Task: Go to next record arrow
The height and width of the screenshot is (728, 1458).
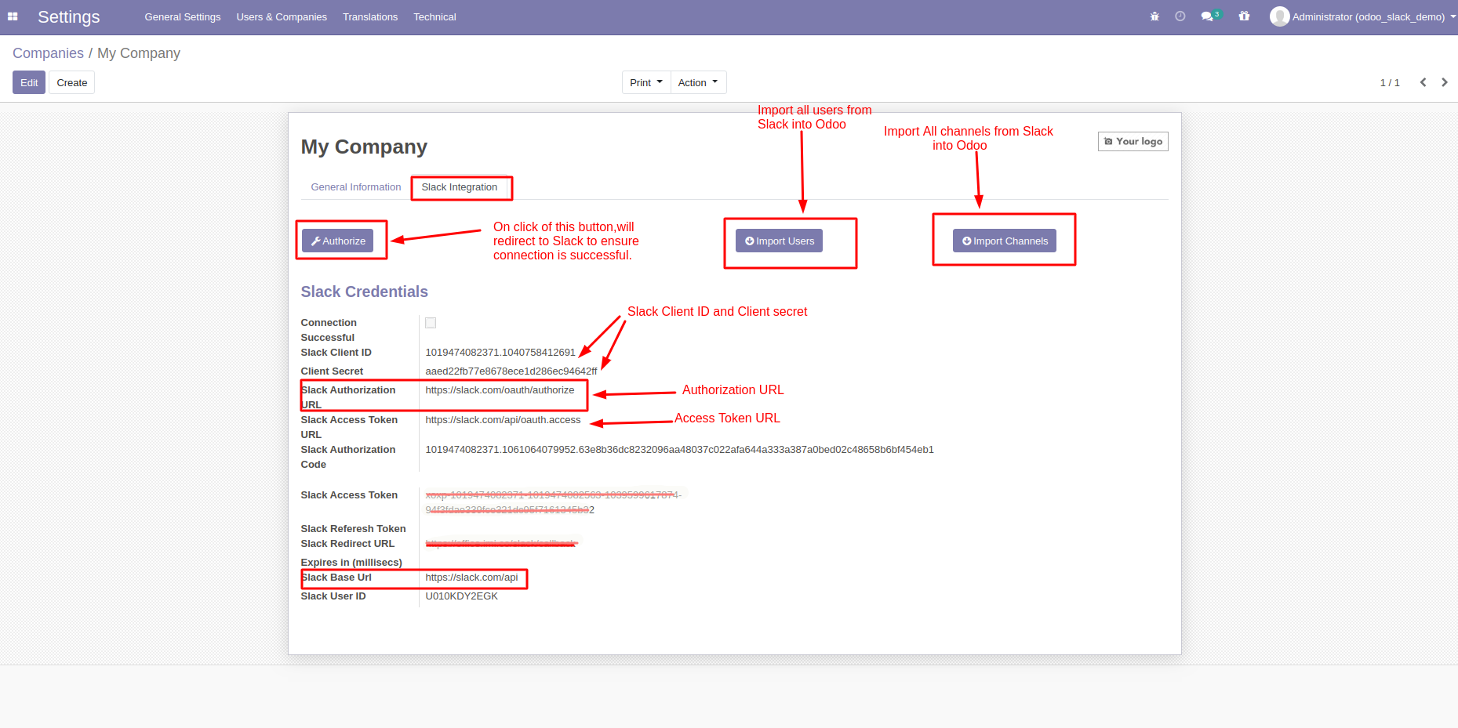Action: point(1444,82)
